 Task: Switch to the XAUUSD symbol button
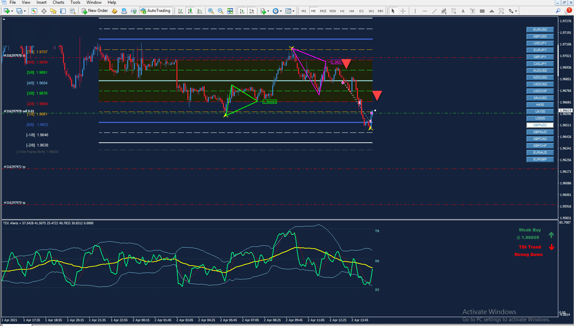click(x=540, y=98)
